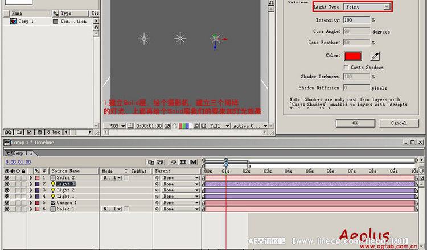Image resolution: width=427 pixels, height=250 pixels.
Task: Click the region of interest icon beside the zoom dropdown
Action: pyautogui.click(x=130, y=126)
